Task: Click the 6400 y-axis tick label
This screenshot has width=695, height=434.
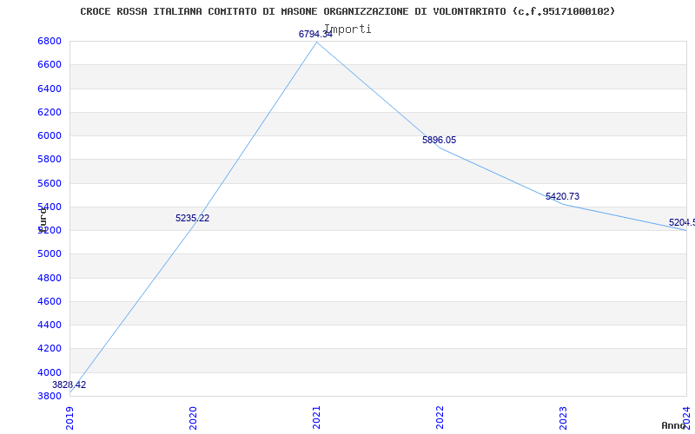Action: tap(50, 89)
